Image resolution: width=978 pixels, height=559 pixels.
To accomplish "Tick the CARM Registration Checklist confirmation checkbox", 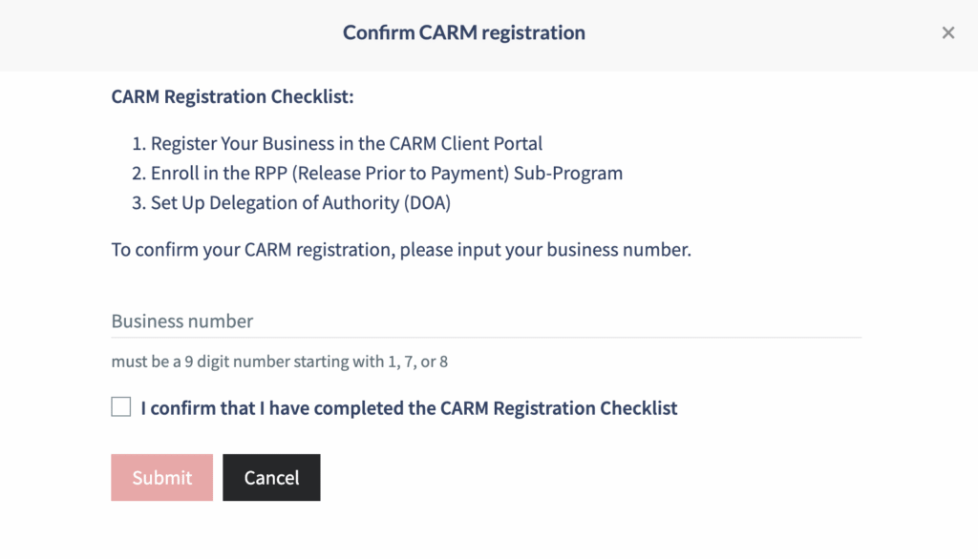I will pos(121,407).
